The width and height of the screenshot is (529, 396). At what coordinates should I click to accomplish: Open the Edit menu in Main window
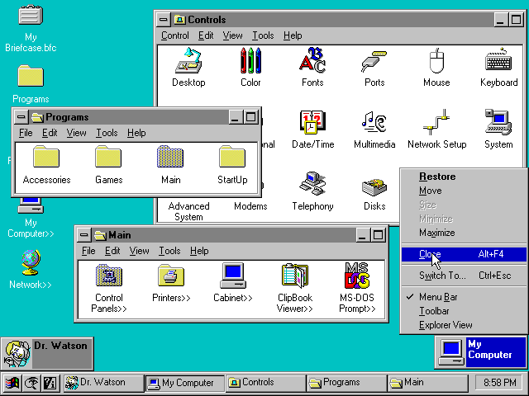112,251
